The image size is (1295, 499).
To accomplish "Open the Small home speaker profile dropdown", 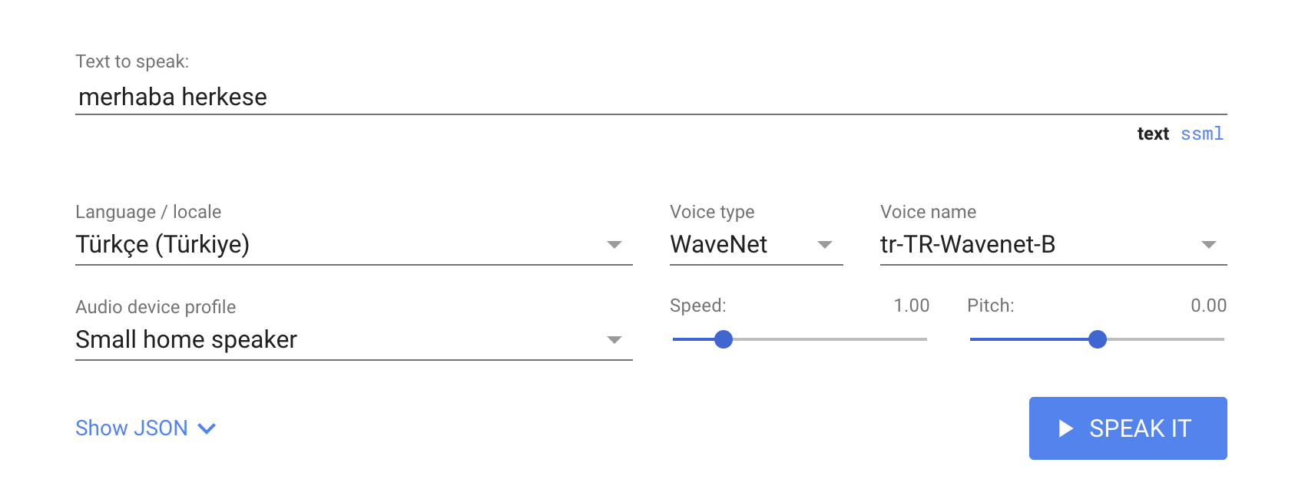I will click(x=354, y=340).
